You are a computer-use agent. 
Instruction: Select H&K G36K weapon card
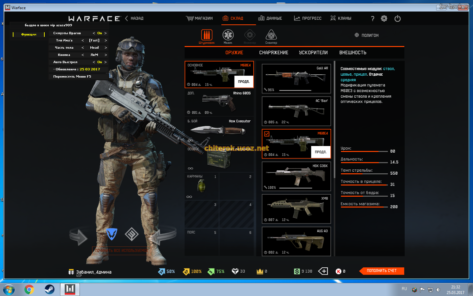296,176
